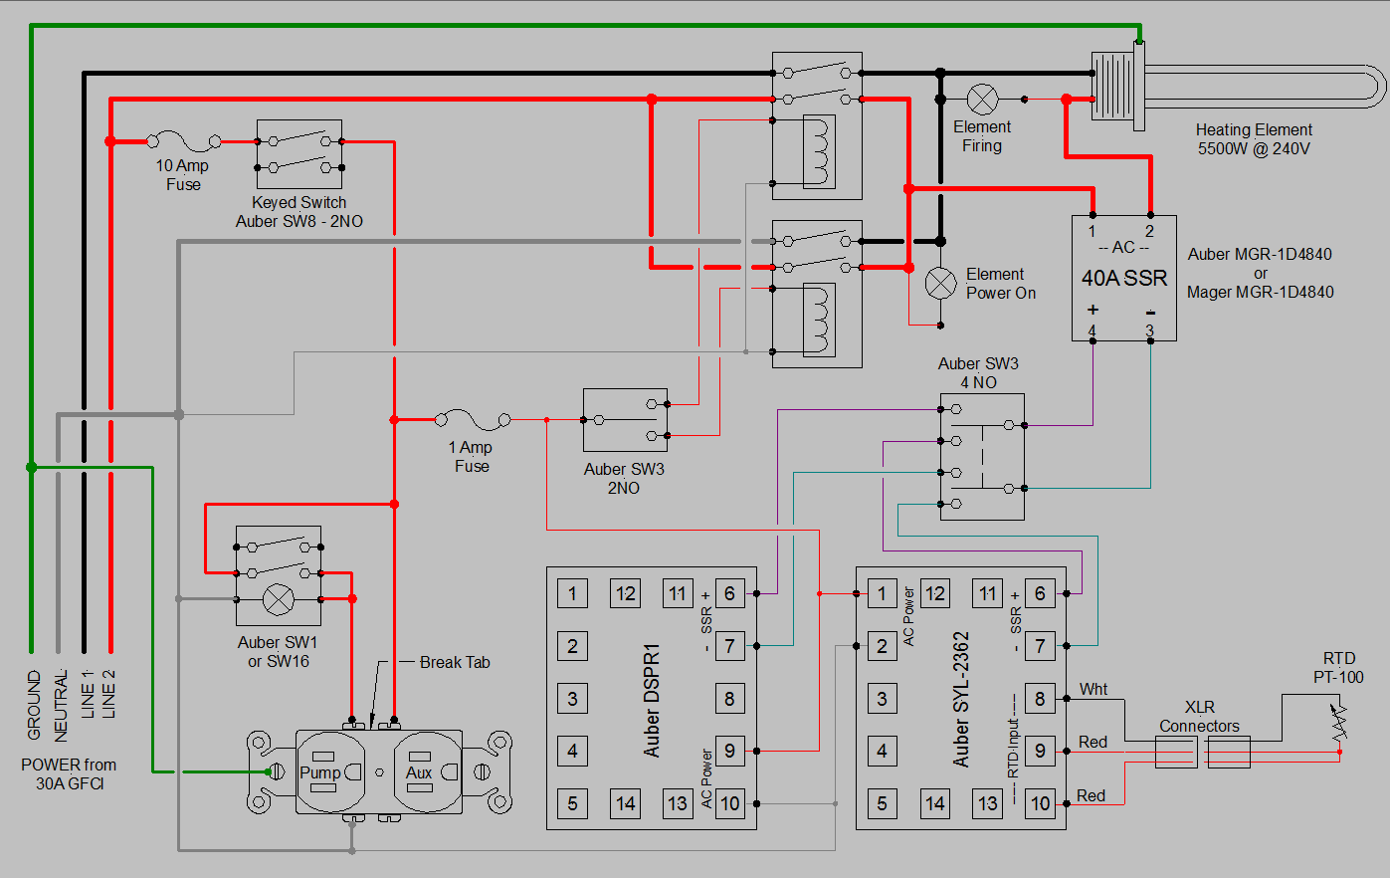Click the 'Element Power On' text

click(1000, 284)
